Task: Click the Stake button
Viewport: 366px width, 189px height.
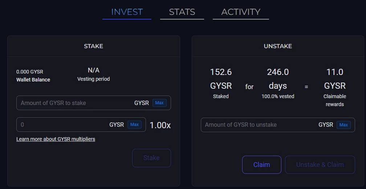Action: [x=151, y=158]
